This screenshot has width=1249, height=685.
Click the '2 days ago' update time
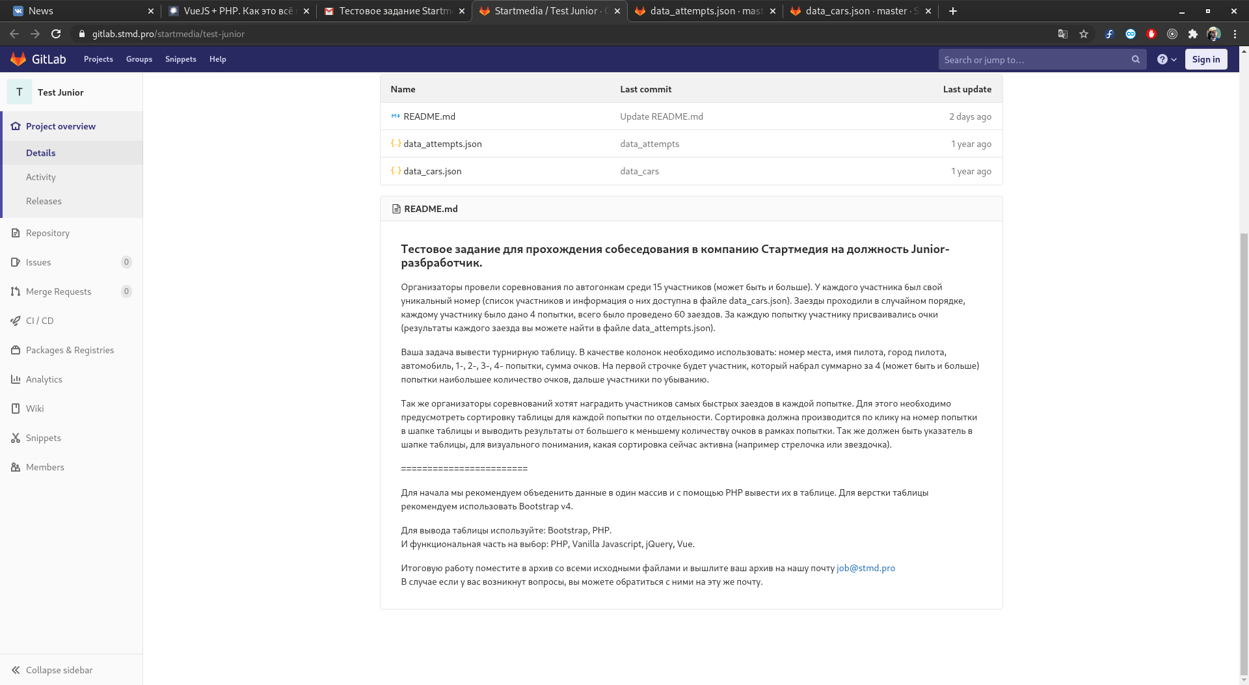(x=970, y=116)
